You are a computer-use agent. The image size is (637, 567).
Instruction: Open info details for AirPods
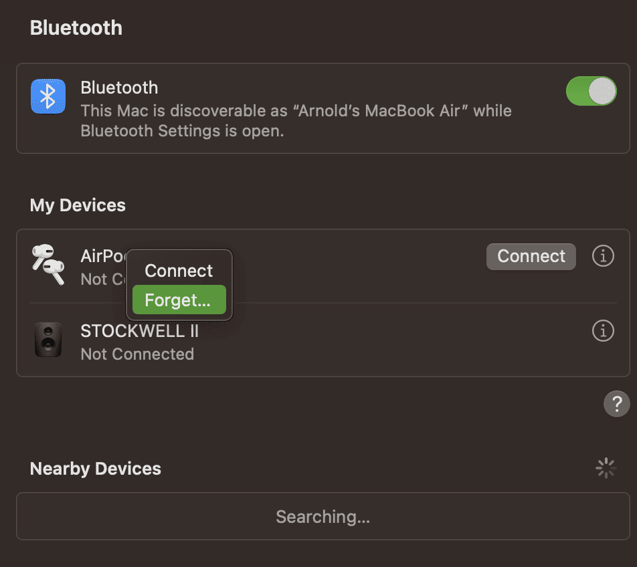click(x=603, y=256)
